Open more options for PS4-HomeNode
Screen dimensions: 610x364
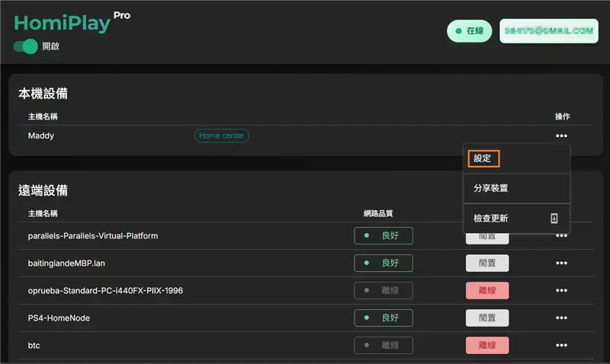tap(561, 318)
